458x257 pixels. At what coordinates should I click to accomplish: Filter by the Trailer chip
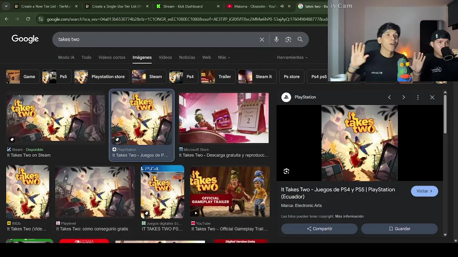pyautogui.click(x=218, y=76)
